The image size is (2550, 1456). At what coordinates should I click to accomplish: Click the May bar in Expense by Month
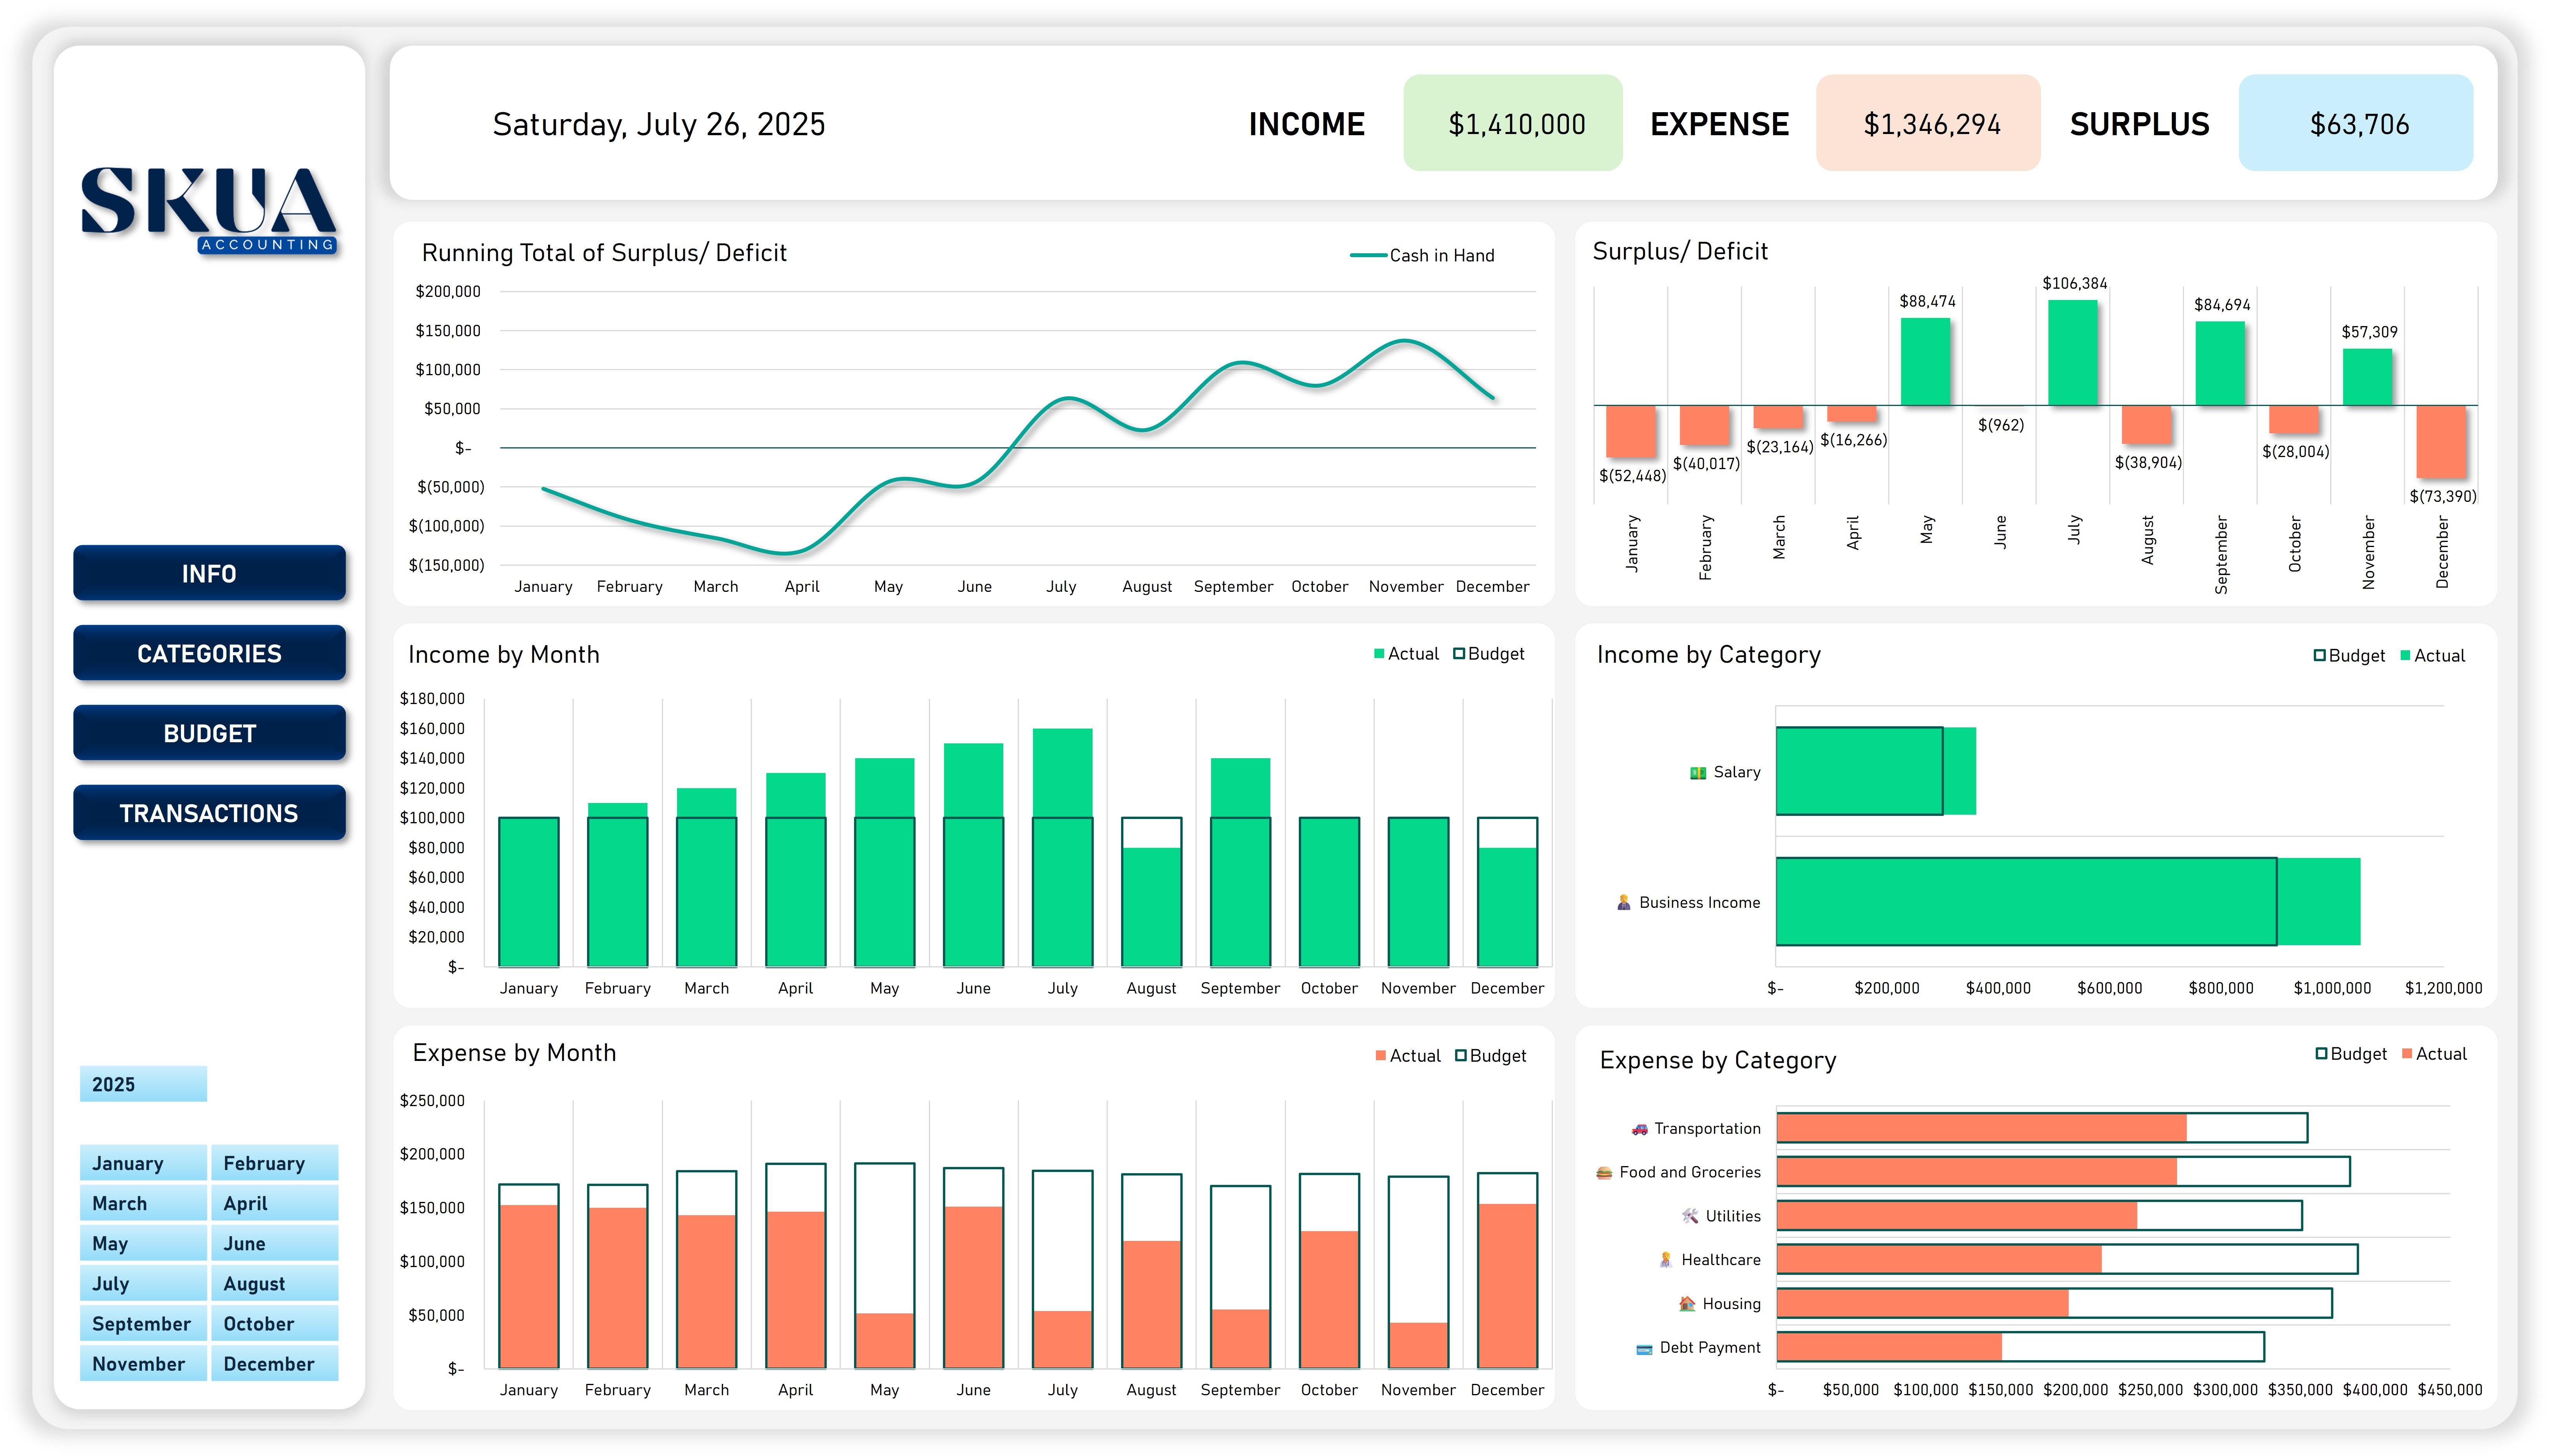(x=884, y=1341)
